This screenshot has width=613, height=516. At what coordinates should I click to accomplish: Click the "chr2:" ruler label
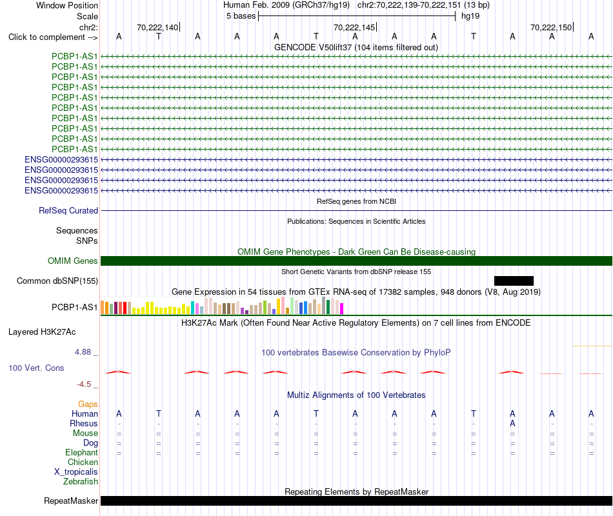coord(88,27)
